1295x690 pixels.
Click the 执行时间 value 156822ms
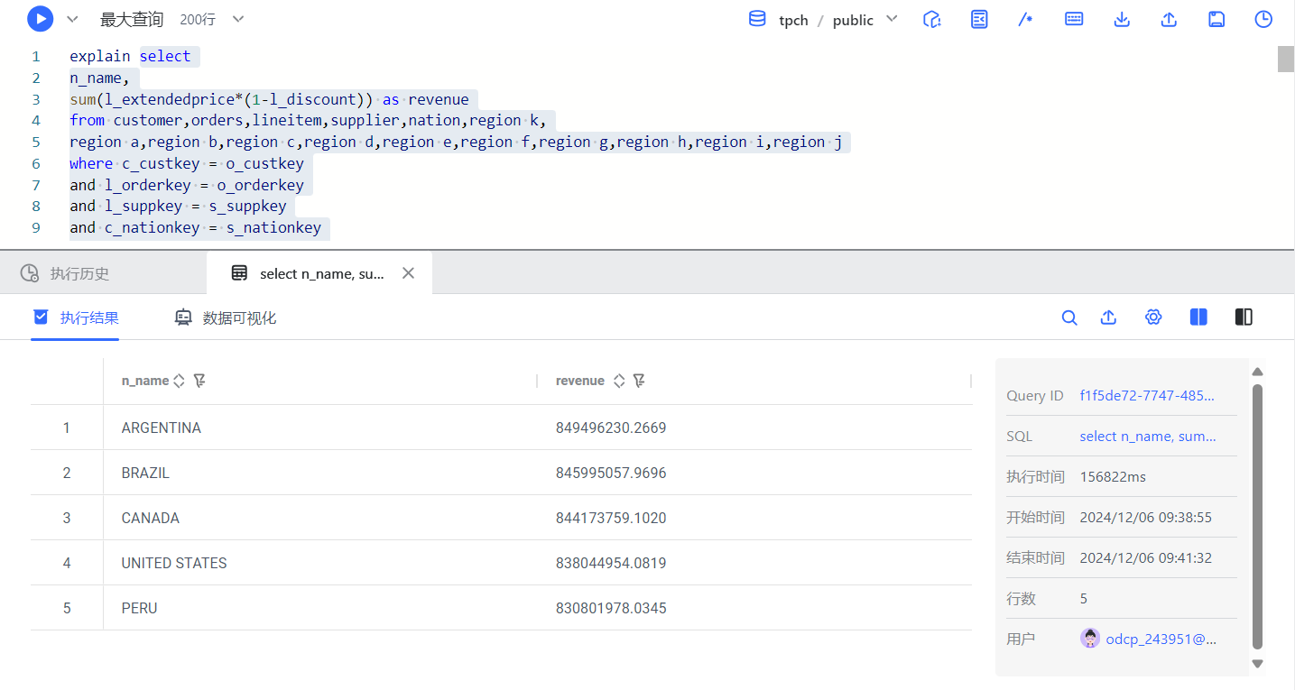tap(1113, 477)
